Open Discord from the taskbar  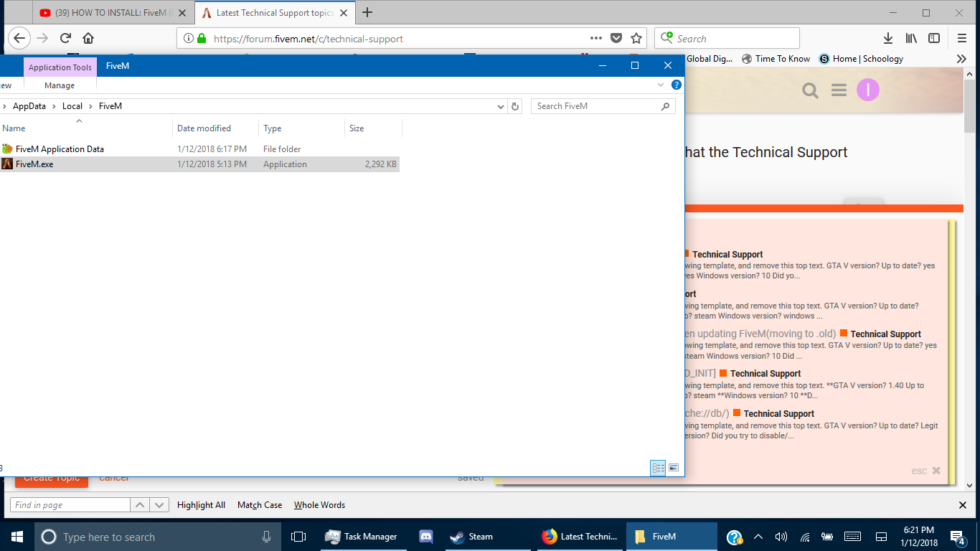426,537
